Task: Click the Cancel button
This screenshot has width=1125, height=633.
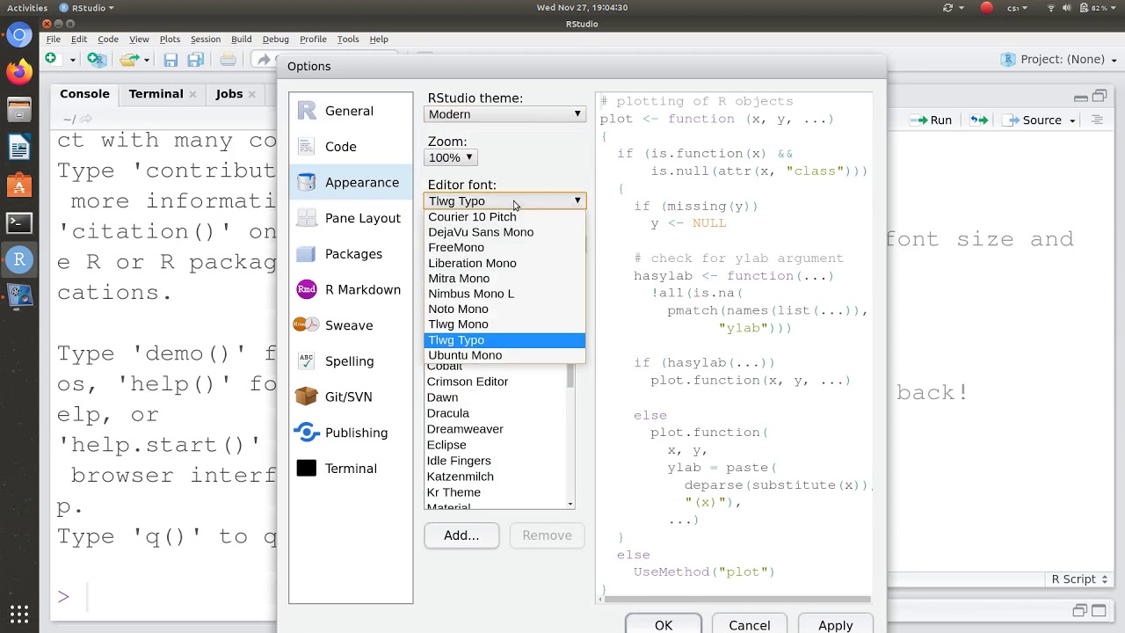Action: [750, 625]
